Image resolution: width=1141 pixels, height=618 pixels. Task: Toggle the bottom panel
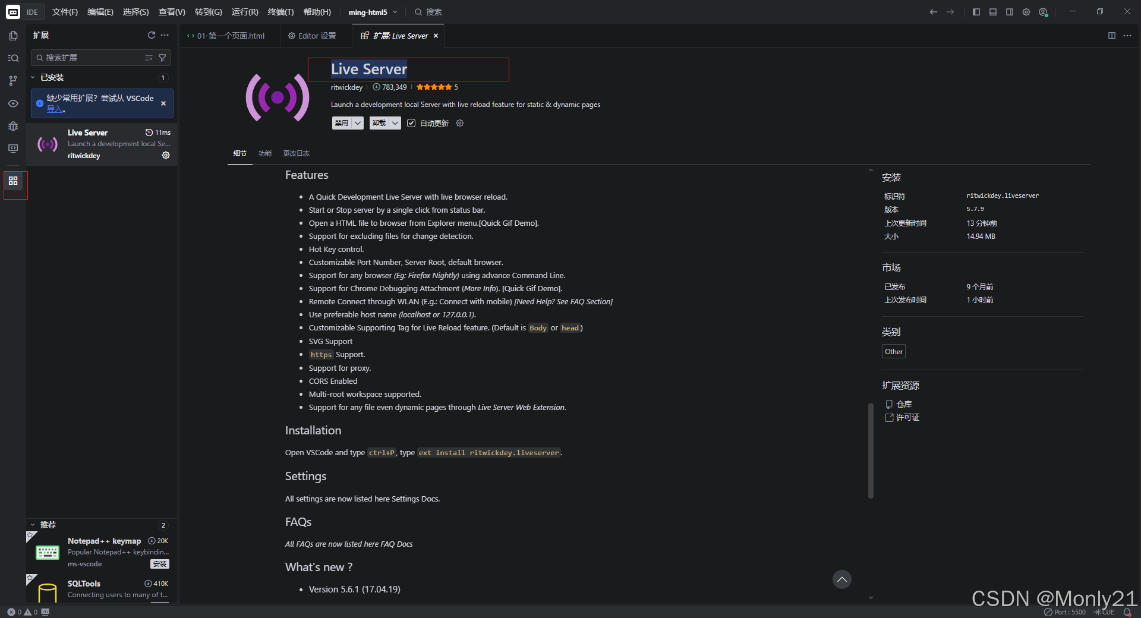pos(993,12)
